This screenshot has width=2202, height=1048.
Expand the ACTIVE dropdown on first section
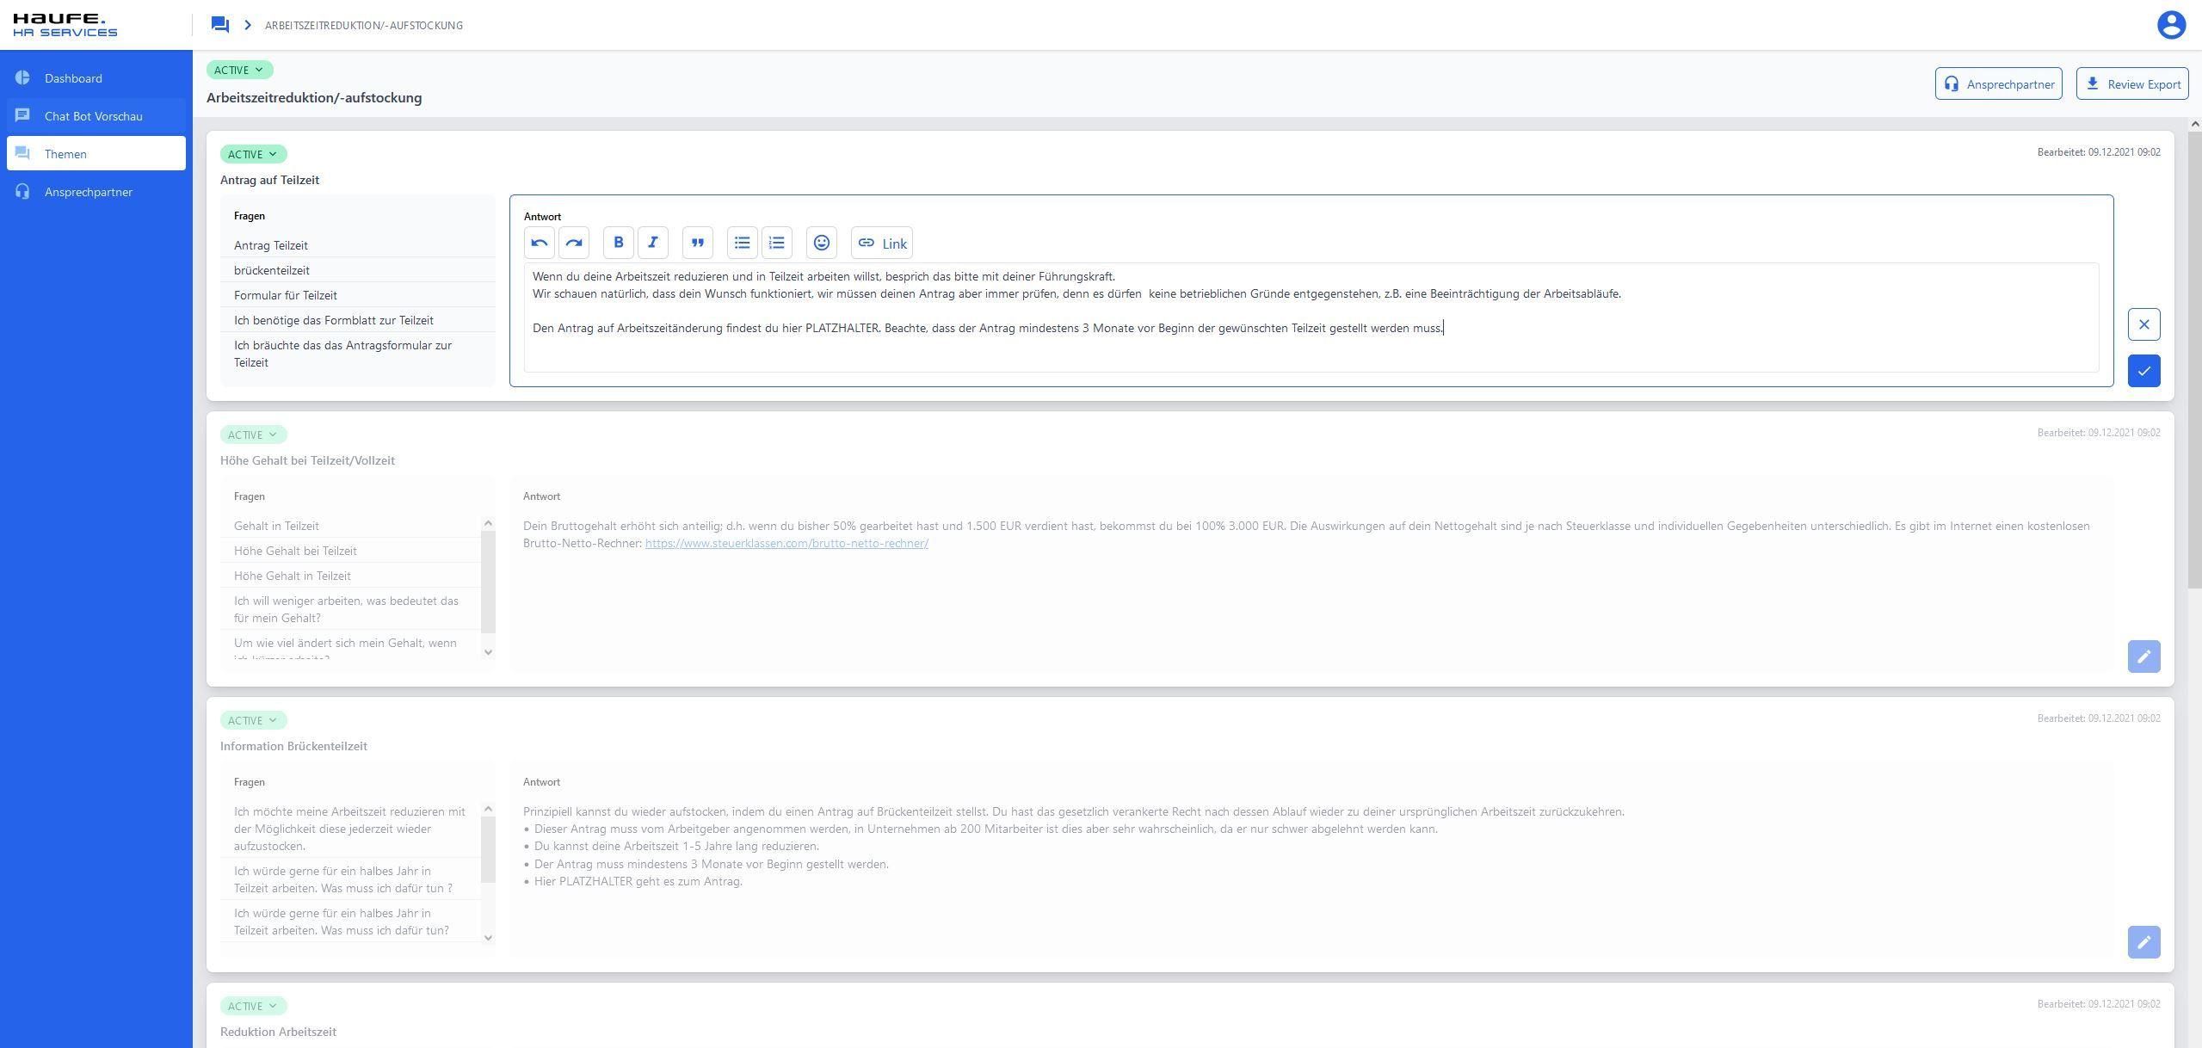(251, 153)
